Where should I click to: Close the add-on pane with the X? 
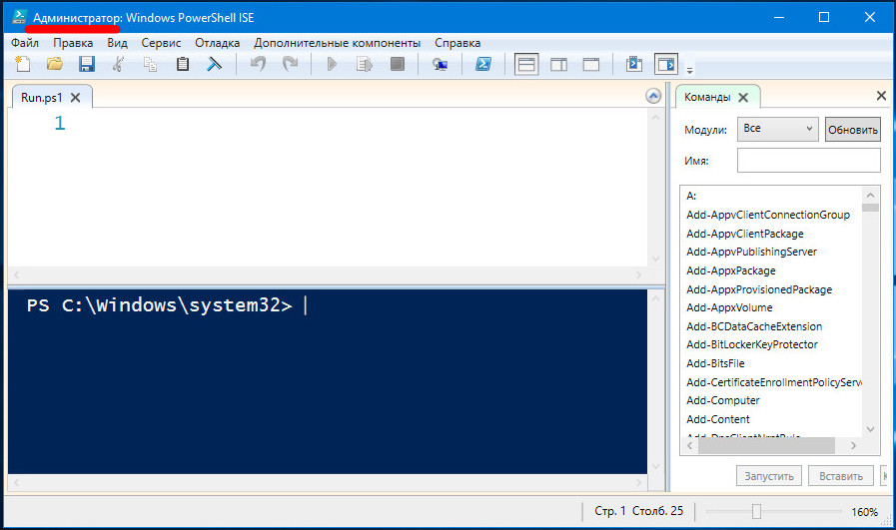tap(881, 96)
